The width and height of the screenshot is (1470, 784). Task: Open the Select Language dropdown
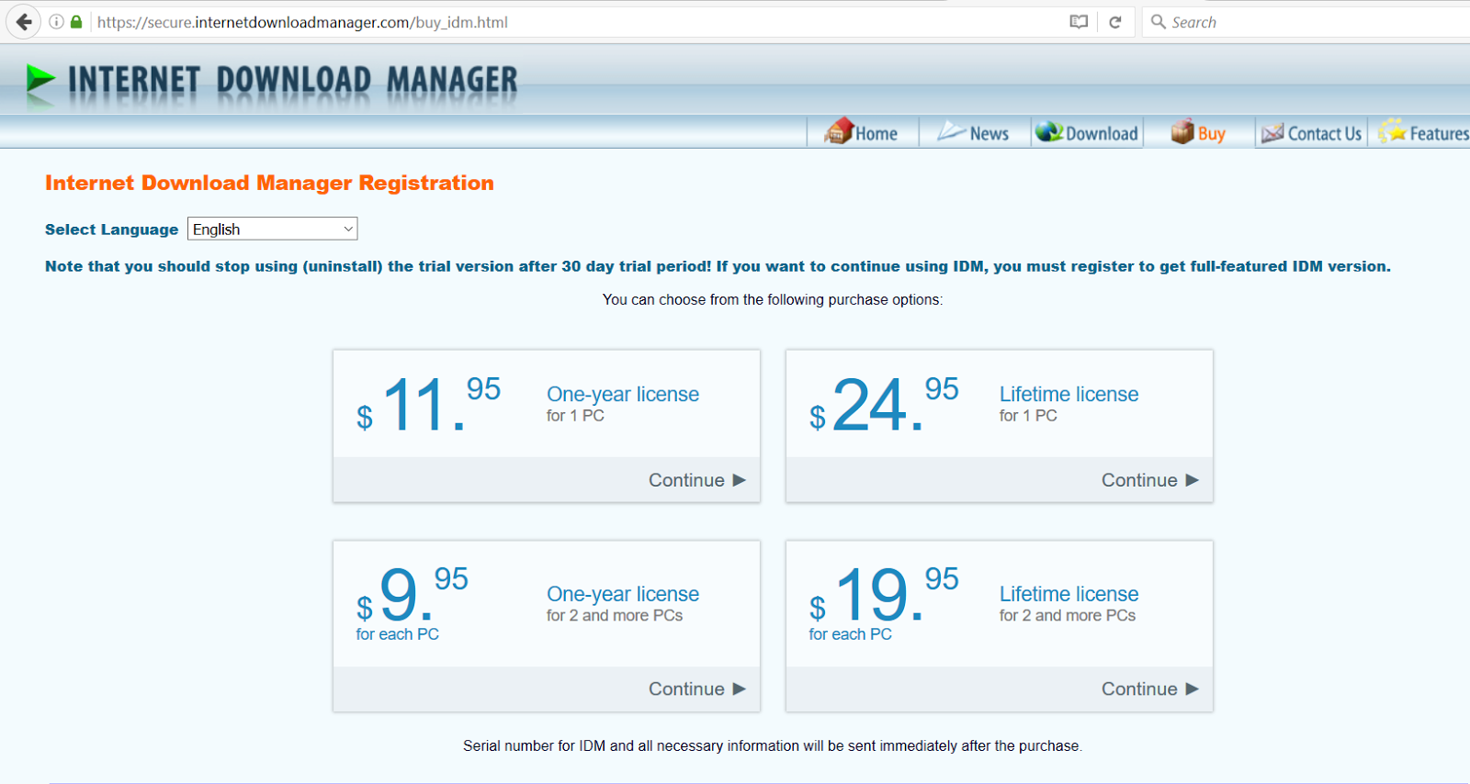pyautogui.click(x=272, y=229)
